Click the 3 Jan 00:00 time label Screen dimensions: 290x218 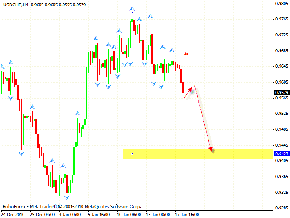pyautogui.click(x=70, y=215)
